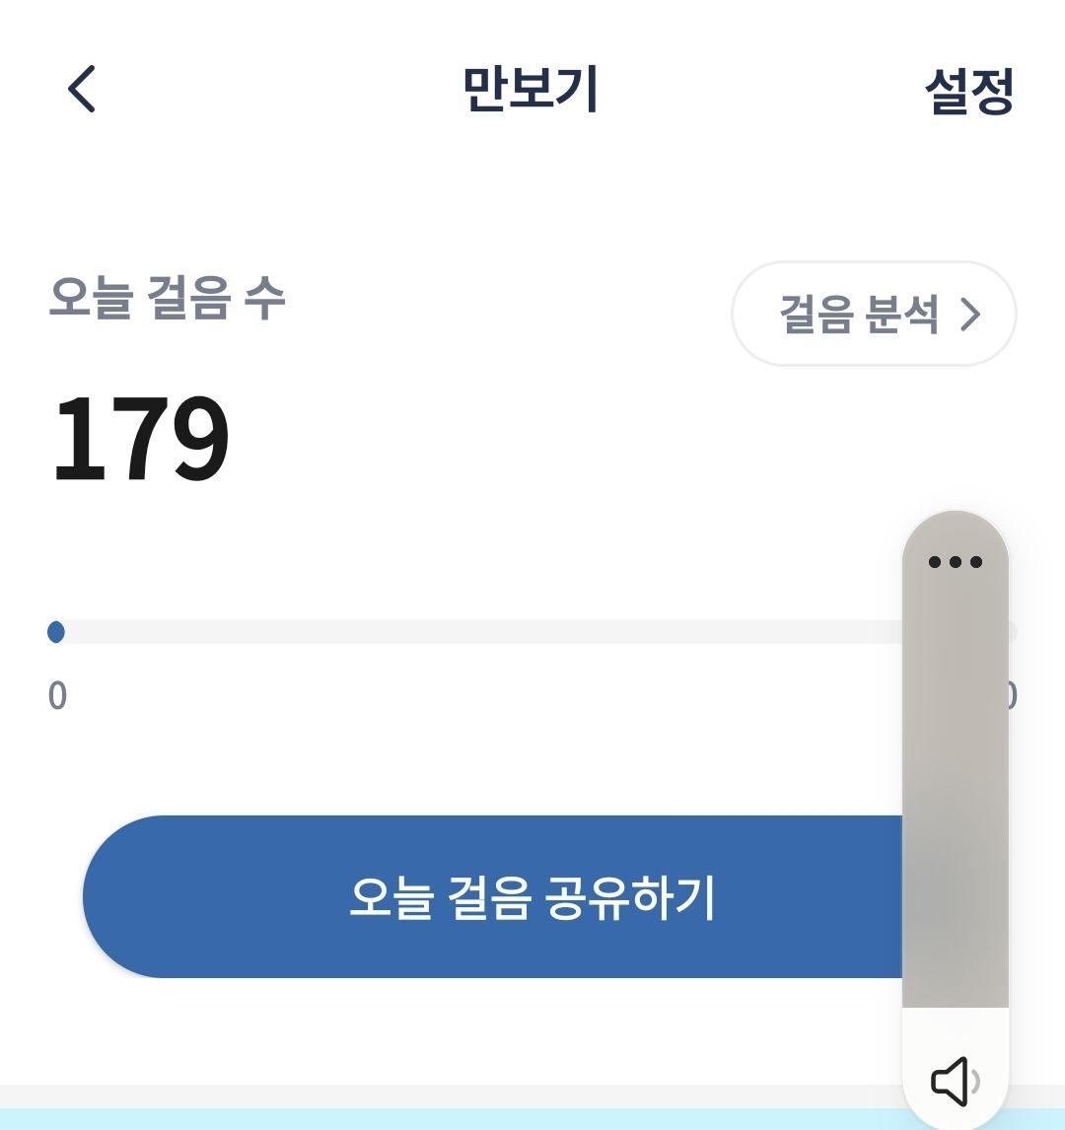Tap the 만보기 page title
This screenshot has height=1130, width=1065.
pyautogui.click(x=531, y=89)
